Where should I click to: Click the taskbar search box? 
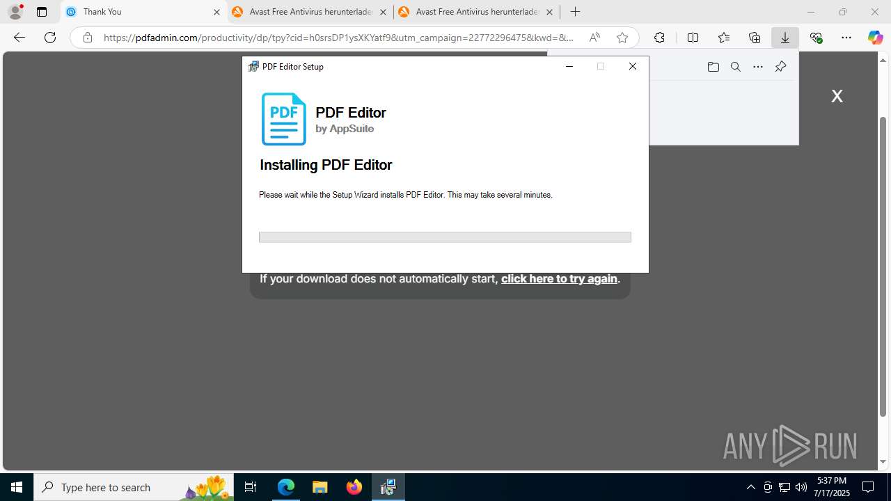(134, 487)
